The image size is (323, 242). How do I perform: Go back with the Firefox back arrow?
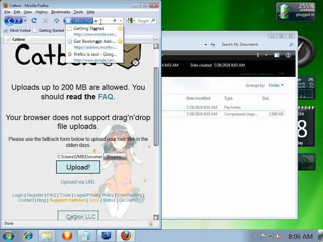click(9, 20)
